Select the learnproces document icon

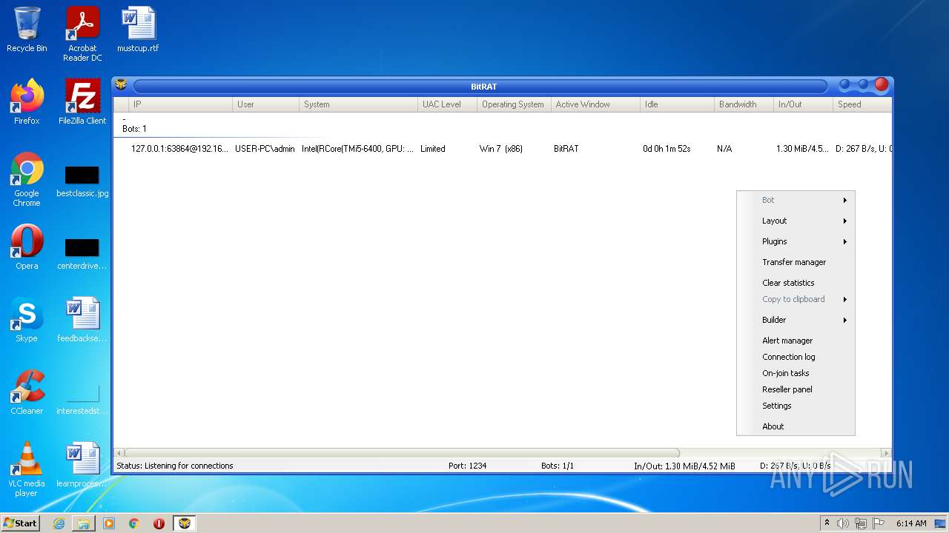82,465
